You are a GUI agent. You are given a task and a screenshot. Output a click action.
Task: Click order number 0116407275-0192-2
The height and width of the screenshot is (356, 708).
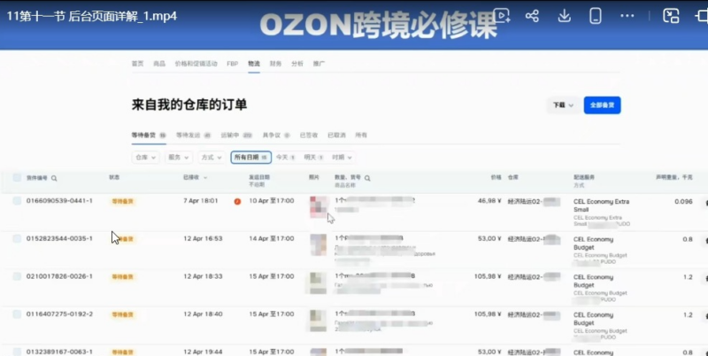coord(59,314)
